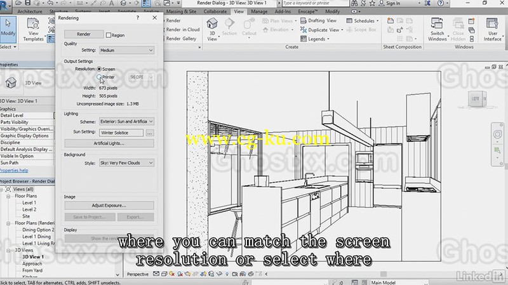
Task: Open the Duplicate View dropdown
Action: tap(342, 30)
